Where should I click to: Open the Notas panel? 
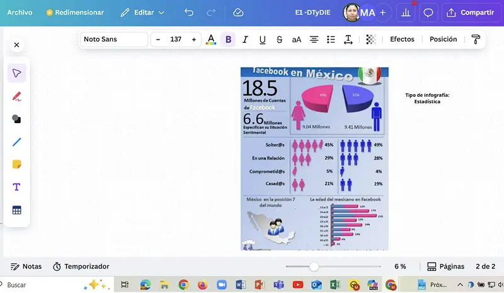click(x=26, y=267)
